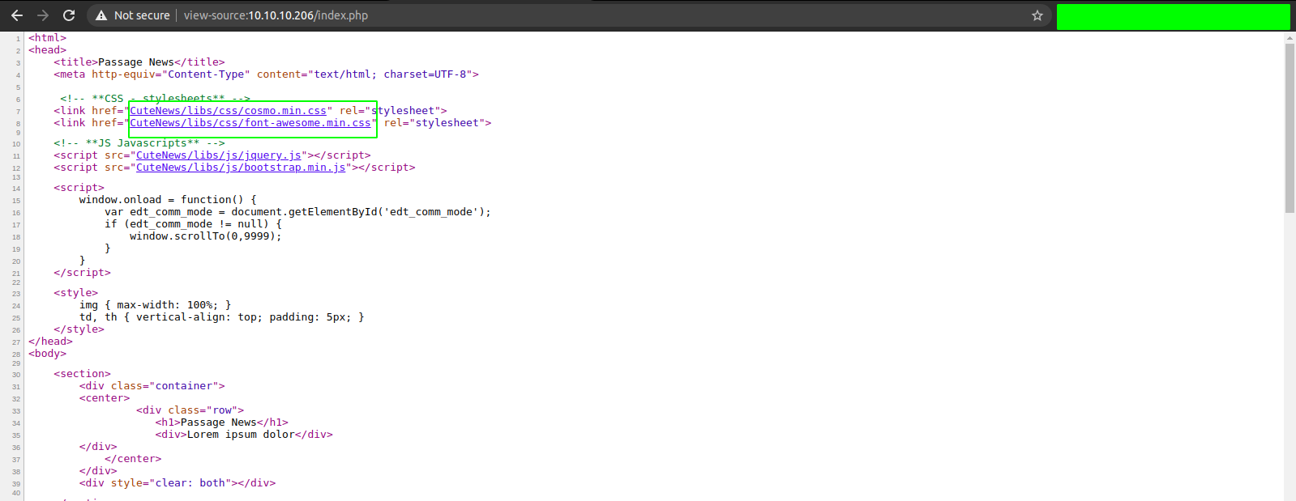Image resolution: width=1296 pixels, height=501 pixels.
Task: Click the opening <html> tag line
Action: click(48, 38)
